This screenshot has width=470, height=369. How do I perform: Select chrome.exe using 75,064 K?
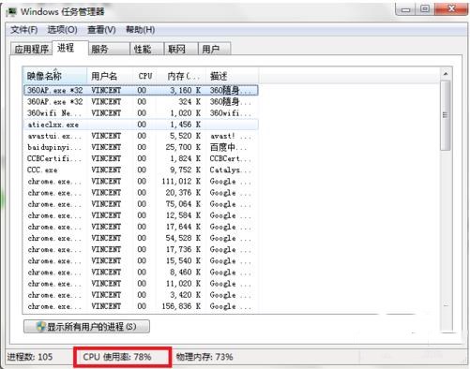pos(141,204)
